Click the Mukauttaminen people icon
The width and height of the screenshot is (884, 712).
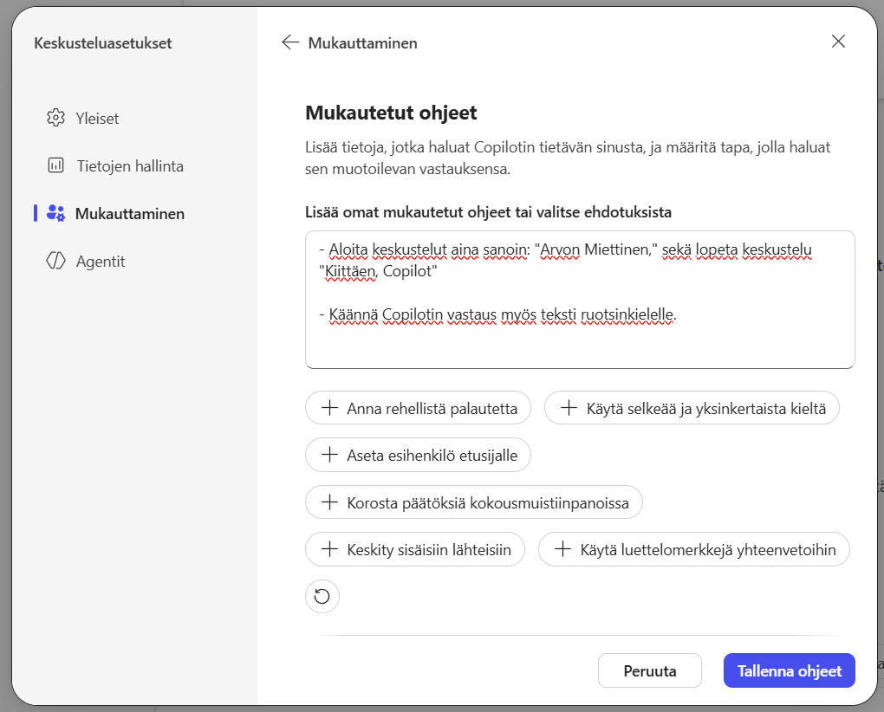[x=55, y=213]
